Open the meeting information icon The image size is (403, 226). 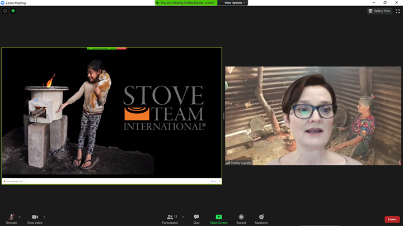[x=5, y=11]
